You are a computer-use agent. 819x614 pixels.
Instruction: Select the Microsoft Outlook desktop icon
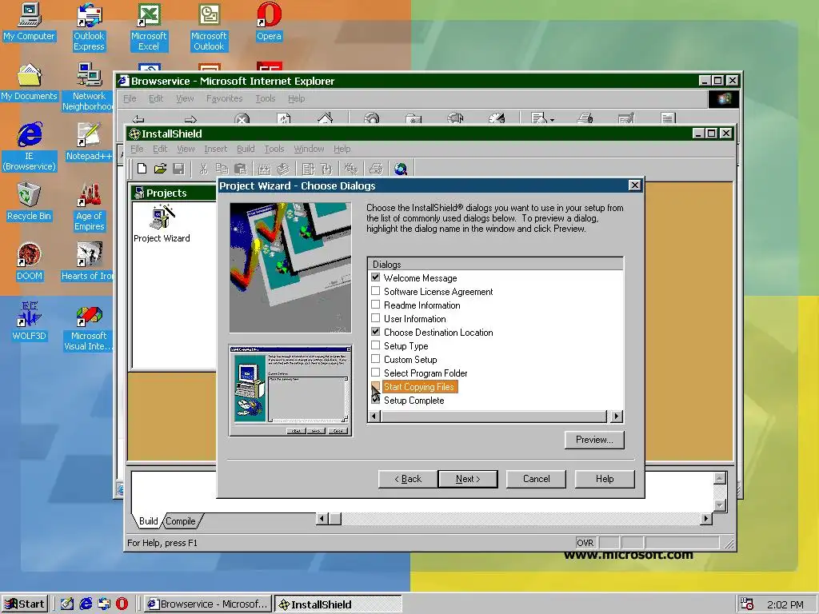(209, 27)
